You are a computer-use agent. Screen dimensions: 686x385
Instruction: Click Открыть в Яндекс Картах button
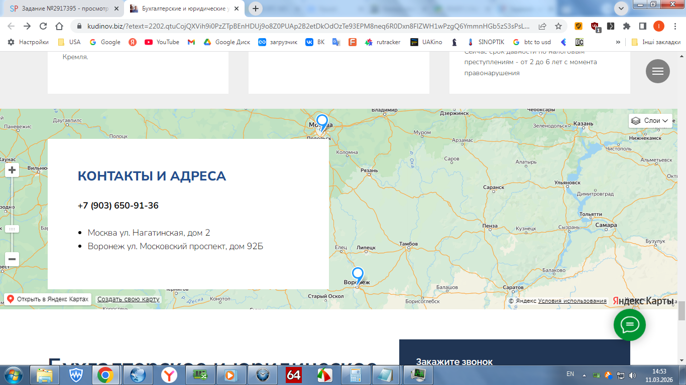[48, 299]
